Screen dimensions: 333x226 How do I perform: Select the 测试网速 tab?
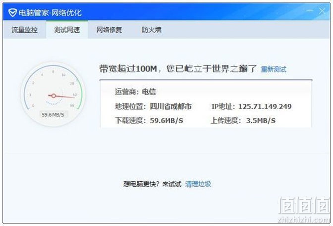point(67,30)
